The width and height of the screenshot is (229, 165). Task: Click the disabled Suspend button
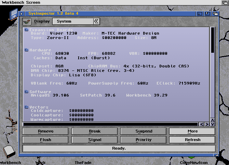click(144, 131)
